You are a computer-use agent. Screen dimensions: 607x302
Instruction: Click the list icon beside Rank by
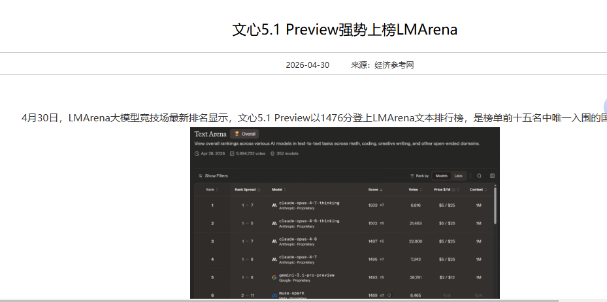pos(412,176)
